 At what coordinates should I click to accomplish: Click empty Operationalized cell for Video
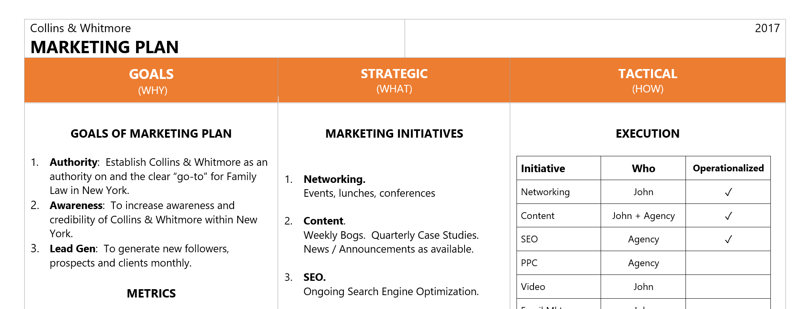click(x=728, y=286)
